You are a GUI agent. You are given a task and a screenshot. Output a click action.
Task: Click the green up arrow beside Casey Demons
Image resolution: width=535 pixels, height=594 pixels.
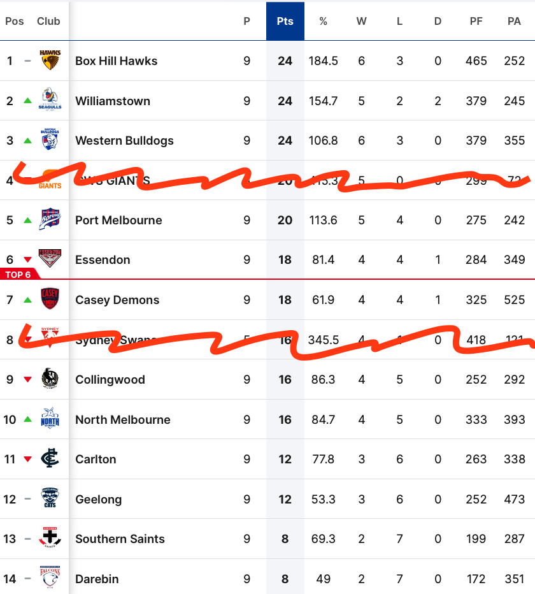coord(27,300)
